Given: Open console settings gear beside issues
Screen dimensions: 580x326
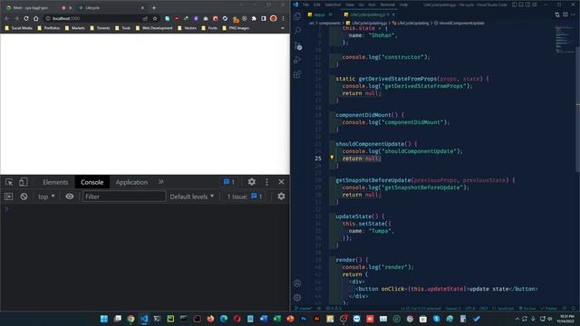Looking at the screenshot, I should [281, 197].
